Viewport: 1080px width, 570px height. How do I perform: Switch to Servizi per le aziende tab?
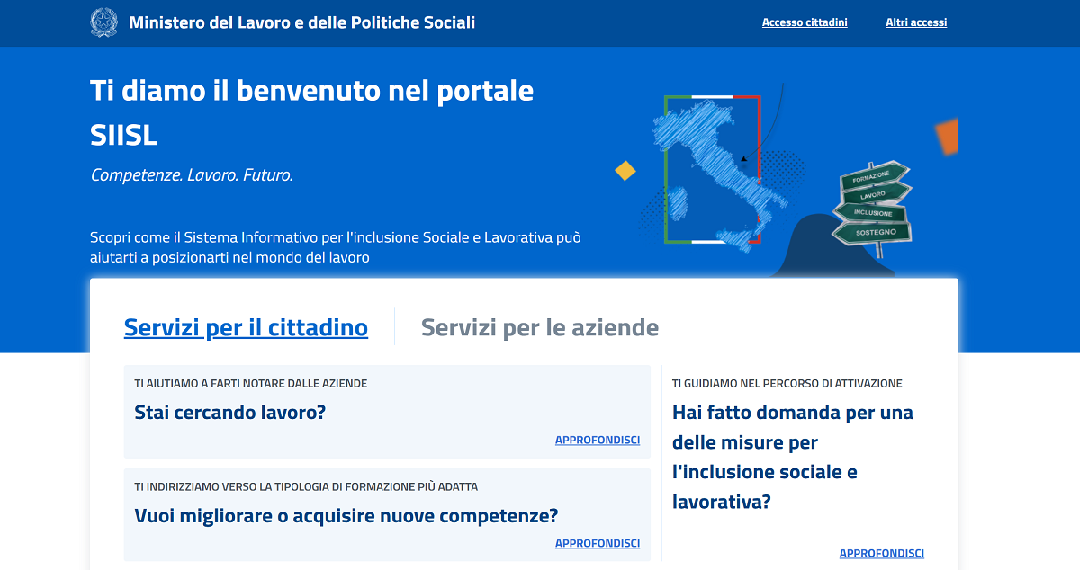(x=540, y=327)
